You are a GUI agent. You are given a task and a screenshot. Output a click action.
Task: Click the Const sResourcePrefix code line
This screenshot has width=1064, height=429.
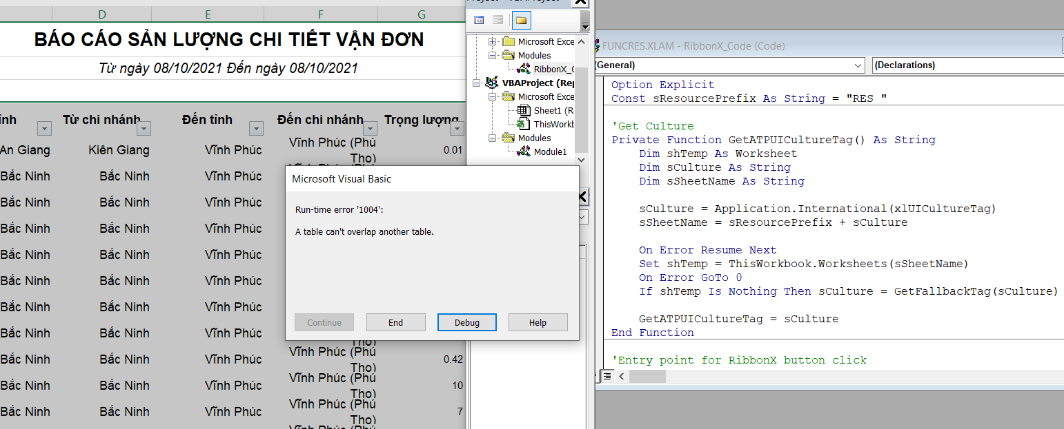pos(749,98)
